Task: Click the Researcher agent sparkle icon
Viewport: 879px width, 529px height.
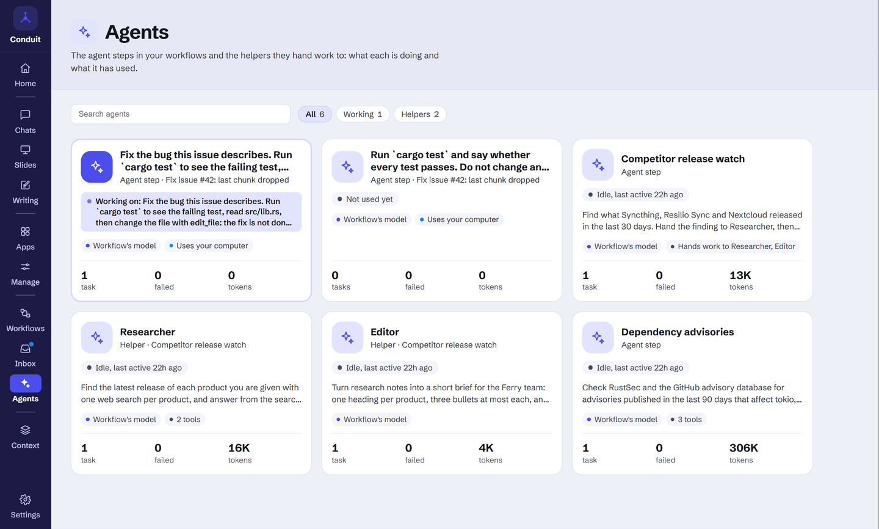Action: point(97,337)
